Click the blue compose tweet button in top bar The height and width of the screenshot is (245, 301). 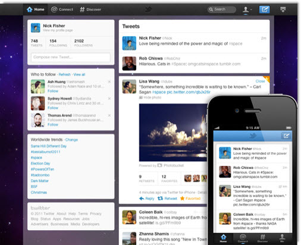pyautogui.click(x=265, y=10)
